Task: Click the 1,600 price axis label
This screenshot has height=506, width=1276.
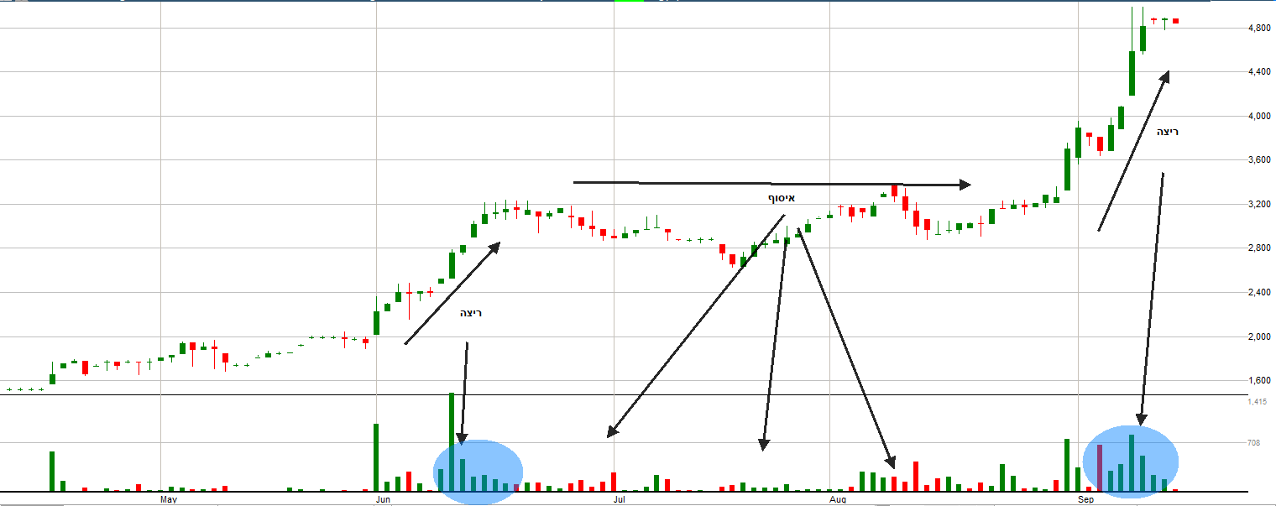Action: coord(1259,380)
